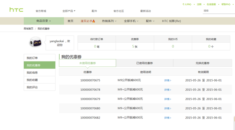235x130 pixels.
Task: Open 最新活动 page
Action: click(x=145, y=11)
